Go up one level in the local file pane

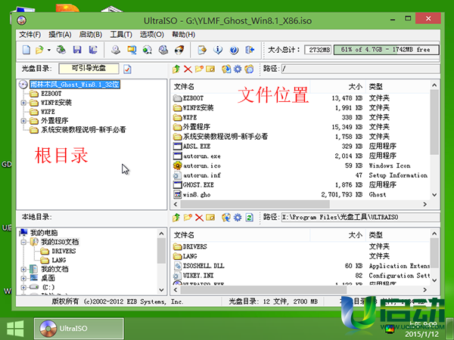[x=176, y=217]
